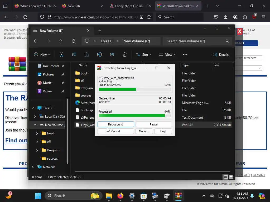This screenshot has width=270, height=202.
Task: Open the Firefox hamburger menu
Action: (x=264, y=17)
